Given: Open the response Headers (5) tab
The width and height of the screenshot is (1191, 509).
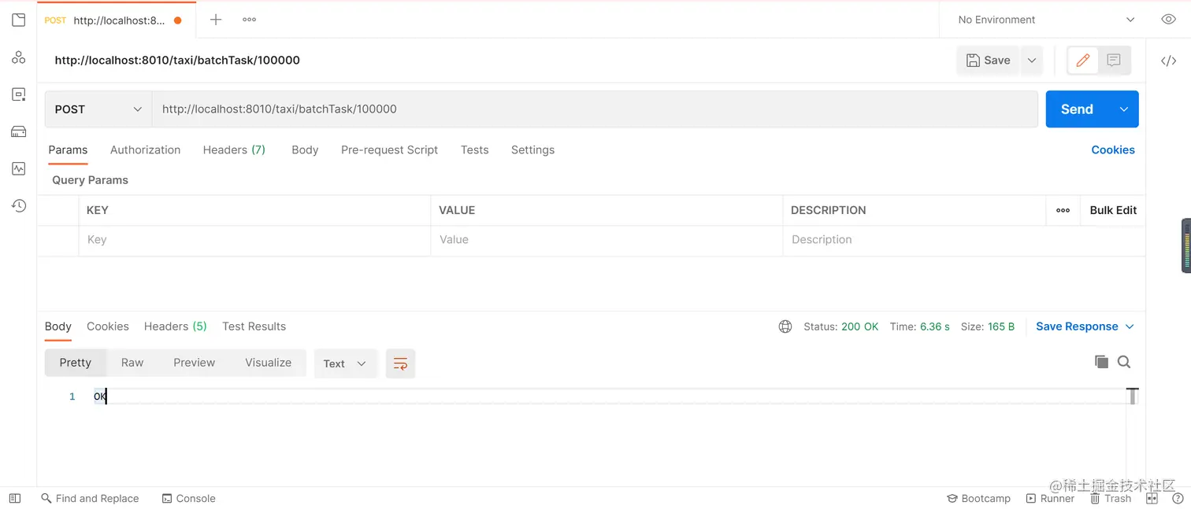Looking at the screenshot, I should [176, 326].
